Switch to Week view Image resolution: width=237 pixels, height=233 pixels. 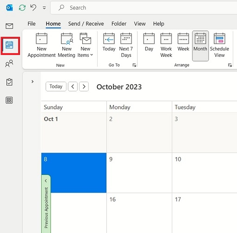point(183,42)
